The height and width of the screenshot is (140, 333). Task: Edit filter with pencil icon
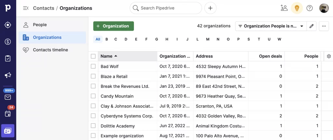[312, 26]
